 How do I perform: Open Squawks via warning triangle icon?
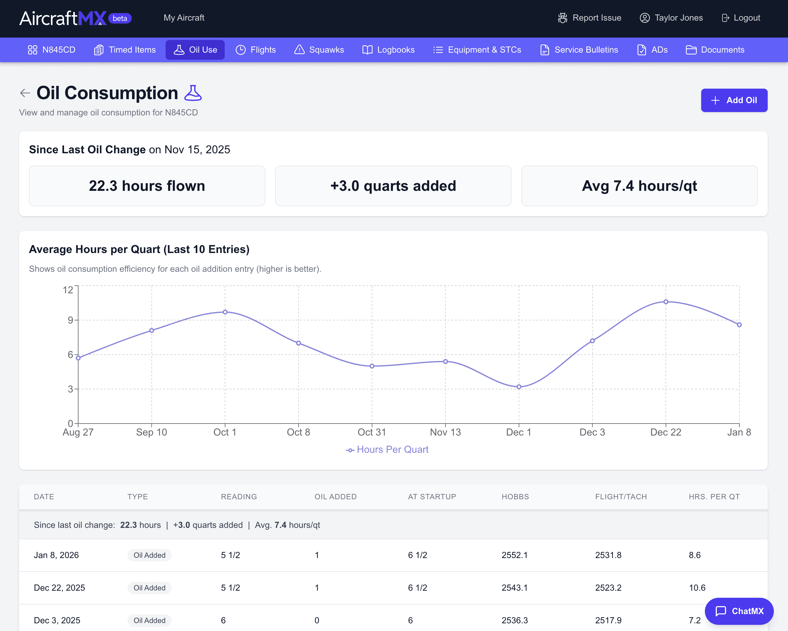[299, 50]
